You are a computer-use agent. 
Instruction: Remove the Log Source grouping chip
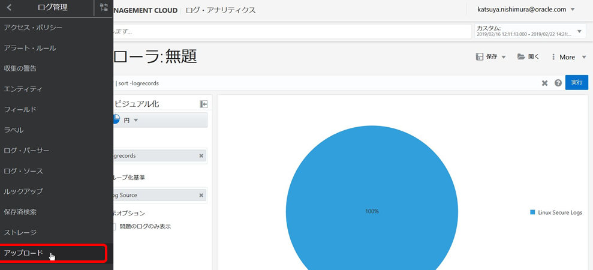(201, 195)
